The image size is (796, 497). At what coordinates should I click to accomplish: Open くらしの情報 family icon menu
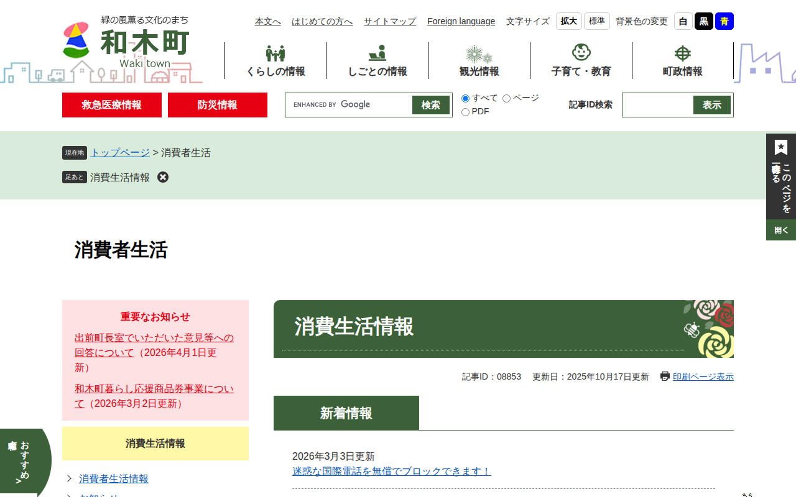coord(275,53)
